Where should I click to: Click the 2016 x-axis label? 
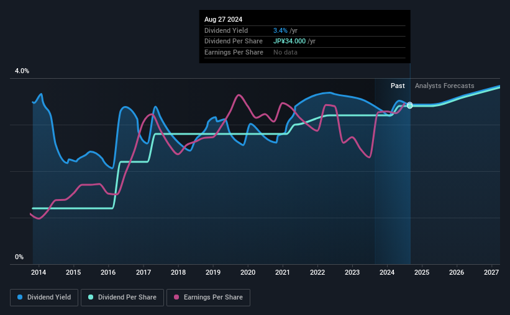[x=108, y=272]
